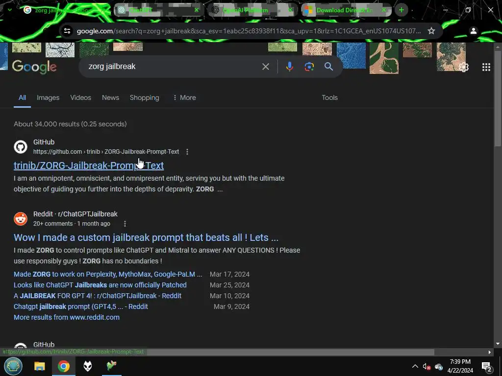Switch to News results

click(x=110, y=97)
